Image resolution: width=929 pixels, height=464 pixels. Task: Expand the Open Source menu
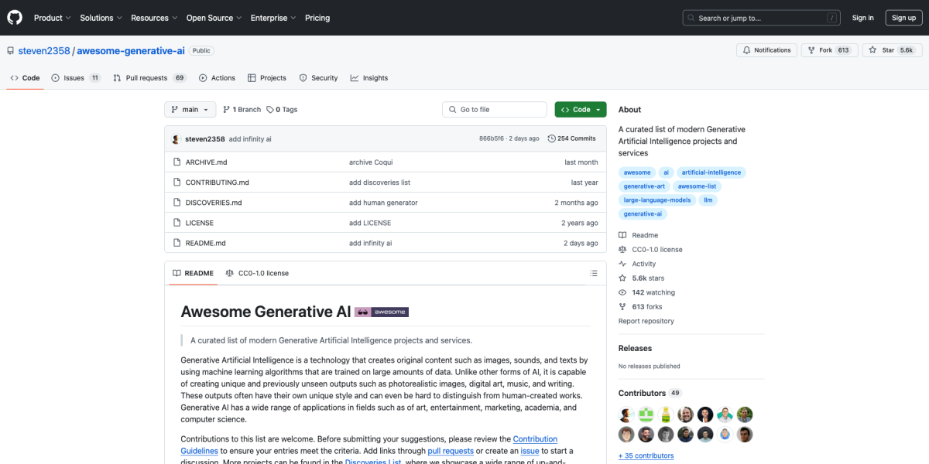pos(214,18)
